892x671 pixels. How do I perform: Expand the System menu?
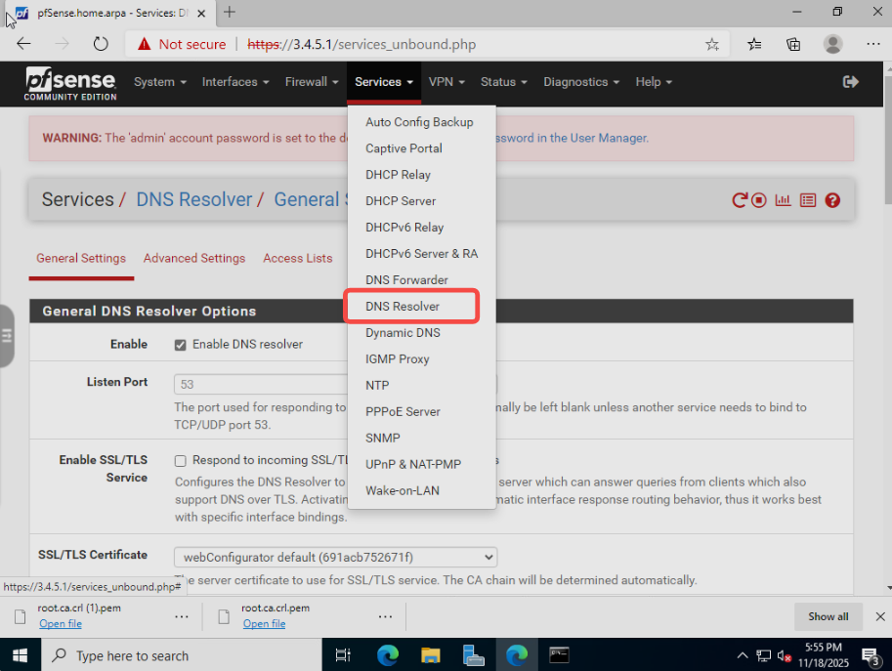coord(160,82)
